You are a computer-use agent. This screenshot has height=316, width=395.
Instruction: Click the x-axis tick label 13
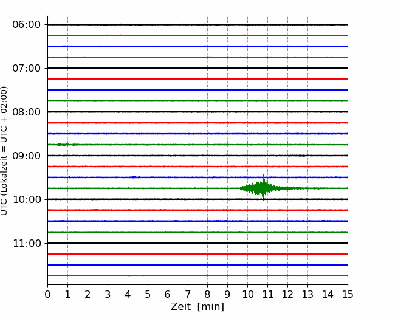coord(307,294)
